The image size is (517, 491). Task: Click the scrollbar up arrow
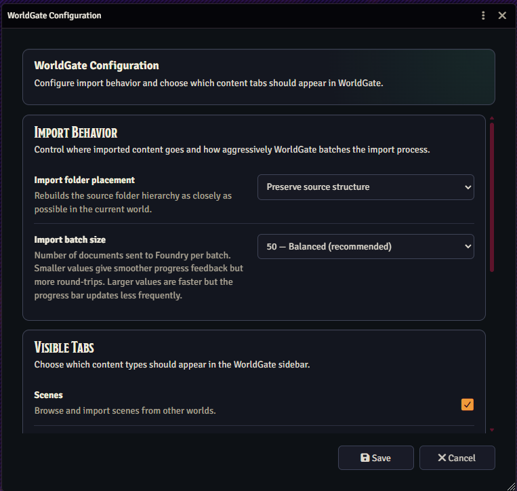[x=492, y=118]
